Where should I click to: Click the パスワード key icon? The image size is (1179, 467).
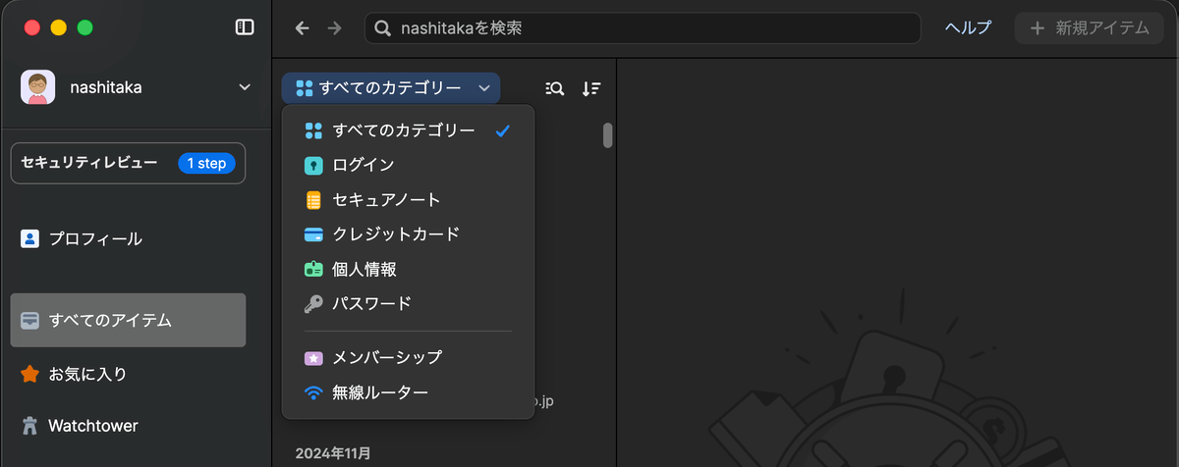pyautogui.click(x=313, y=303)
